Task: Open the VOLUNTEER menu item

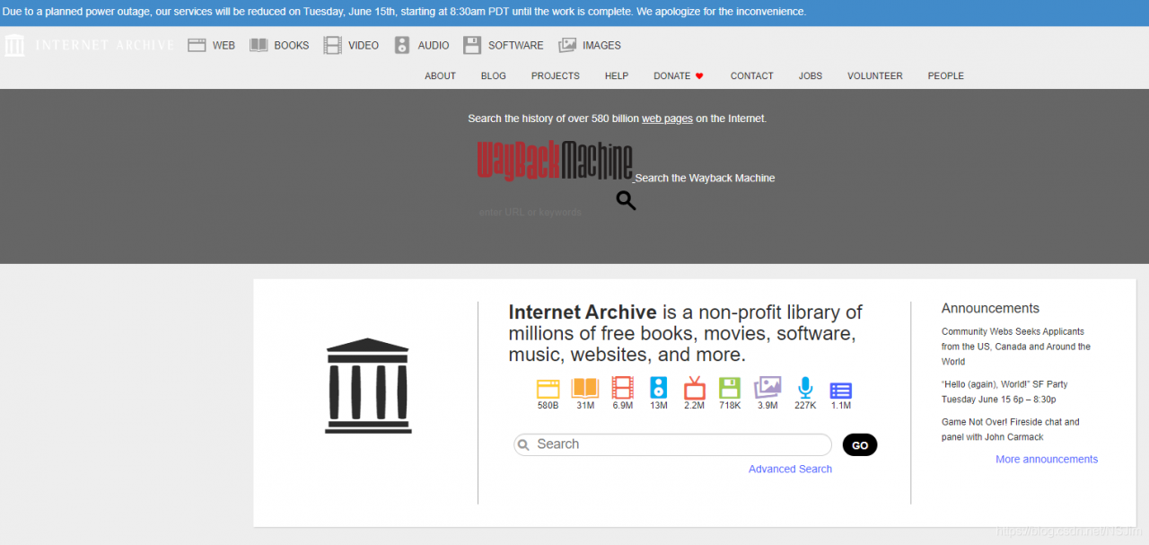Action: click(875, 76)
